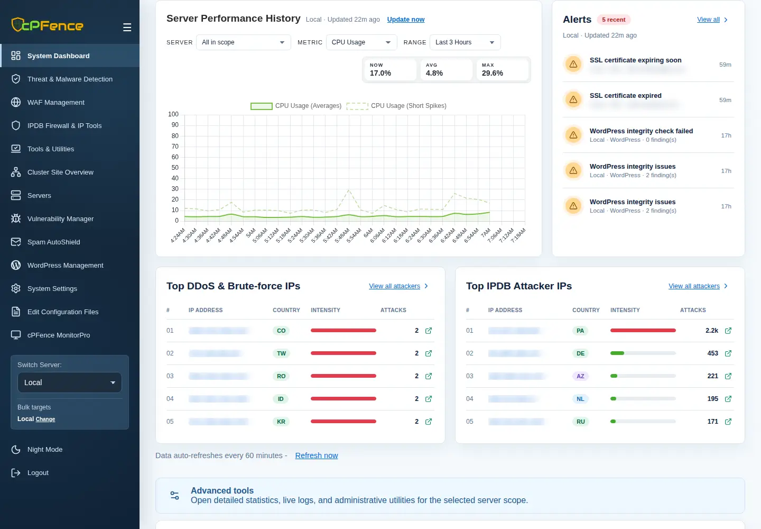The image size is (761, 529).
Task: Open external link icon for TW attacker row
Action: [x=429, y=353]
